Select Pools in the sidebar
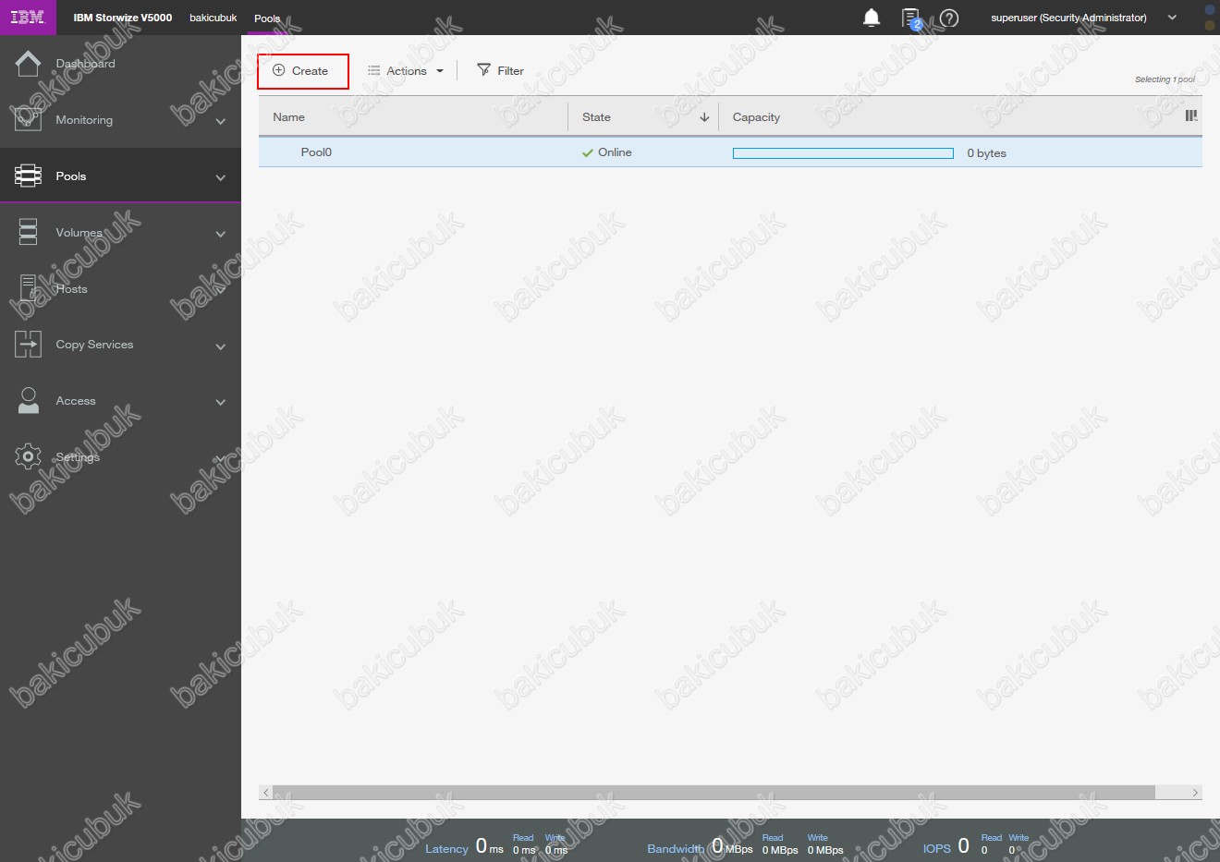Screen dimensions: 1220x862 pos(71,176)
